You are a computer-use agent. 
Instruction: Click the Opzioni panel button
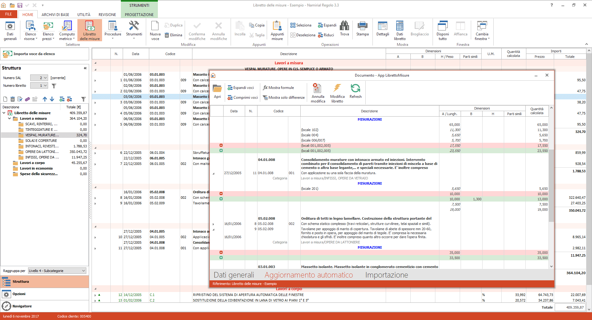(19, 294)
